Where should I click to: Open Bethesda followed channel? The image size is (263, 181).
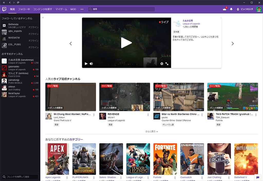(x=20, y=26)
